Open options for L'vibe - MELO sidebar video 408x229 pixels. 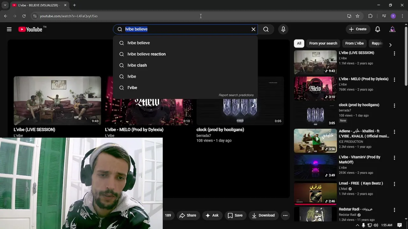point(394,80)
